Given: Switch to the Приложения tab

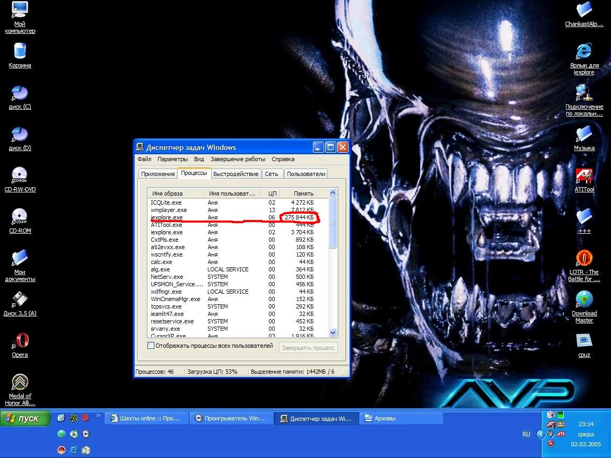Looking at the screenshot, I should tap(158, 174).
